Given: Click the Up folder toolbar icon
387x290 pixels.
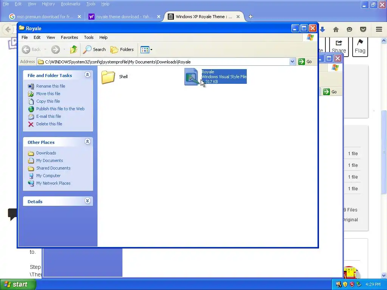Looking at the screenshot, I should pos(73,49).
